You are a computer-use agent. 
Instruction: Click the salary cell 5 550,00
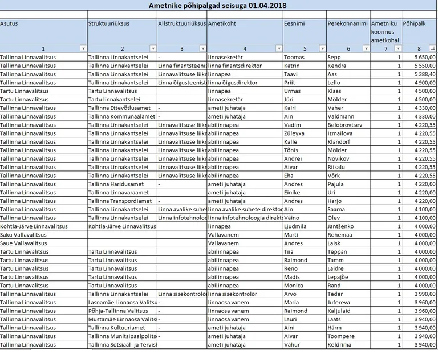click(x=419, y=66)
